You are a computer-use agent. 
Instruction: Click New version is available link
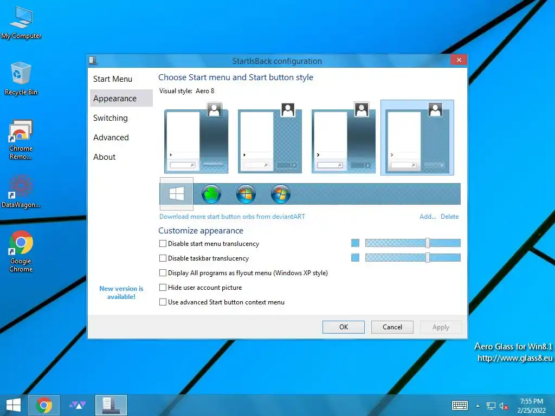tap(121, 292)
